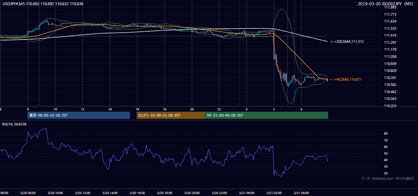
Task: Click the hour 18 tick on price chart axis
Action: click(x=165, y=109)
